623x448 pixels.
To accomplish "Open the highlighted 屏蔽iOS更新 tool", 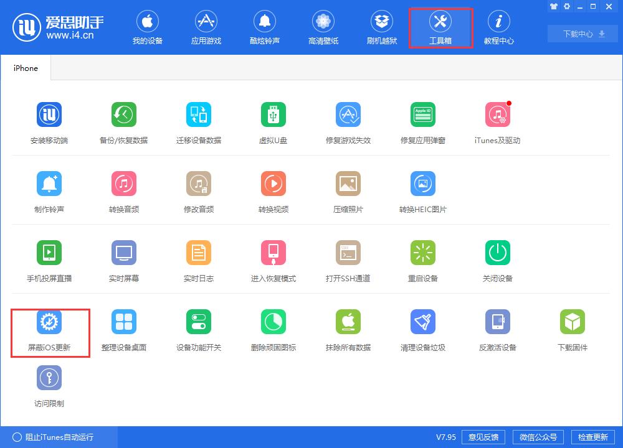I will [x=49, y=328].
